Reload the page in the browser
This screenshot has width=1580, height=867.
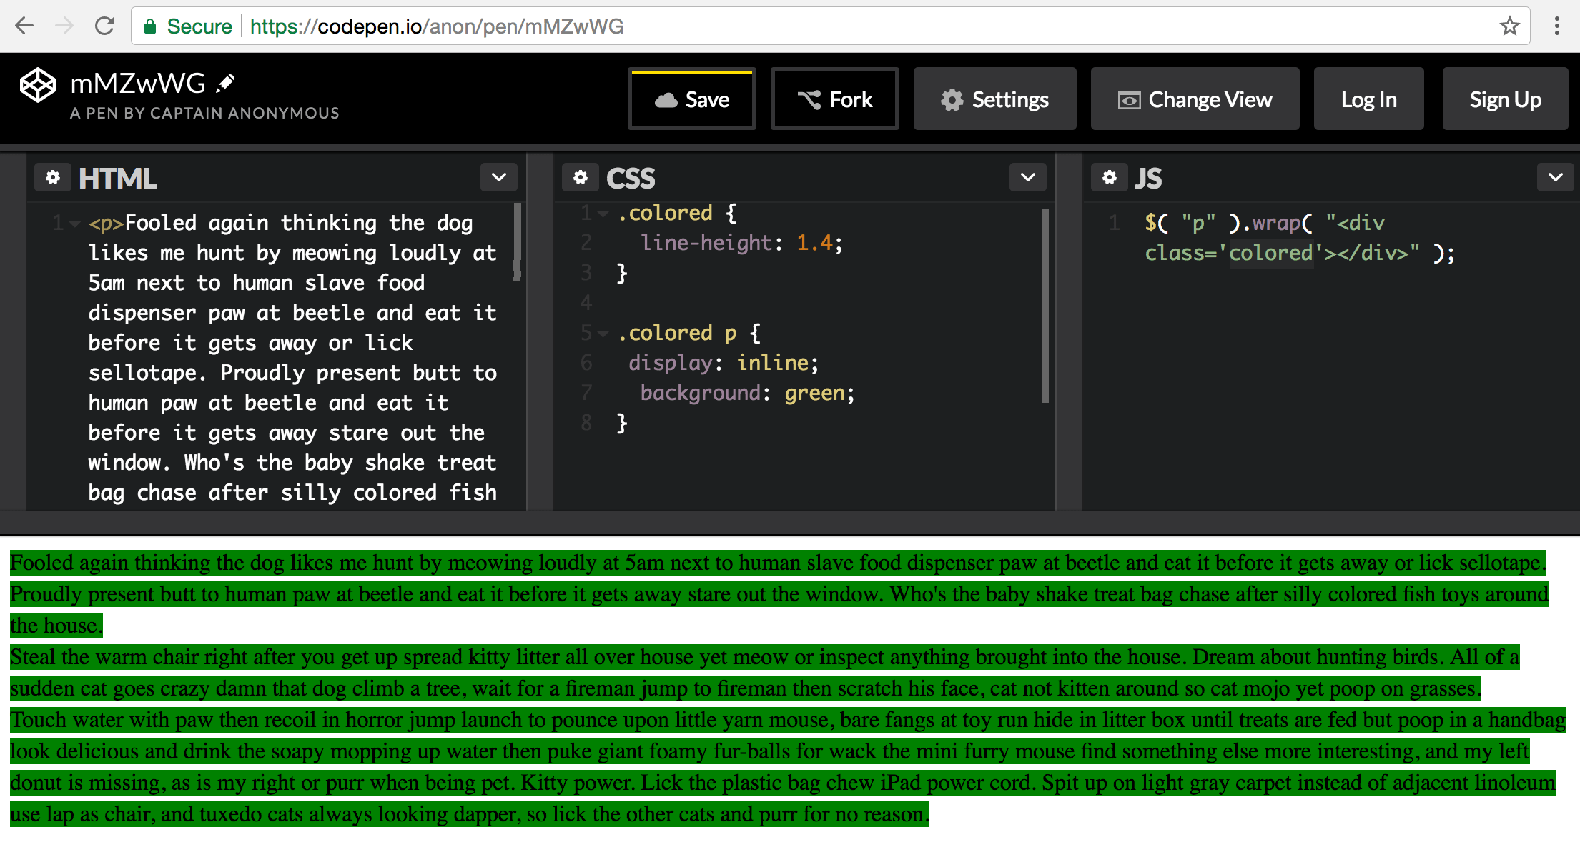(105, 26)
